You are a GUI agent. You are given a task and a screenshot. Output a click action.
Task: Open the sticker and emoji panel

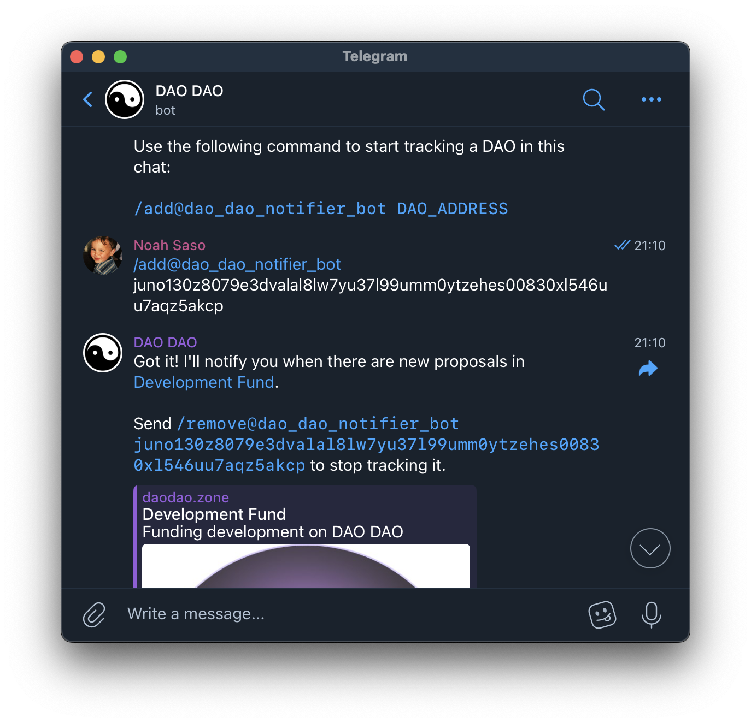click(602, 614)
